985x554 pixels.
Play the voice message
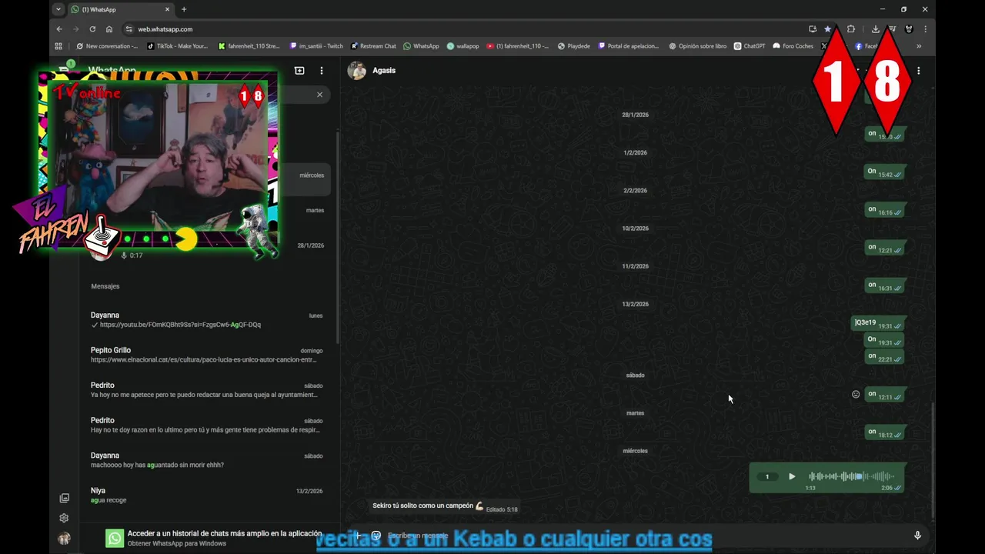(792, 476)
